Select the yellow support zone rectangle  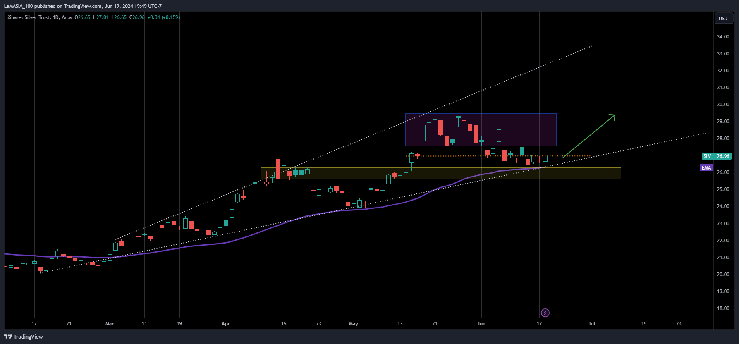coord(440,173)
